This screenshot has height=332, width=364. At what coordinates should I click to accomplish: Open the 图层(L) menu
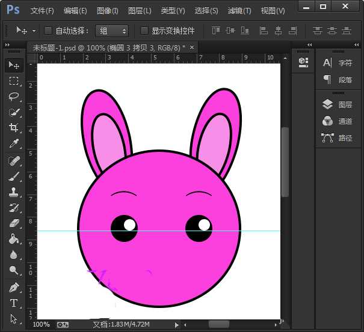pos(140,11)
